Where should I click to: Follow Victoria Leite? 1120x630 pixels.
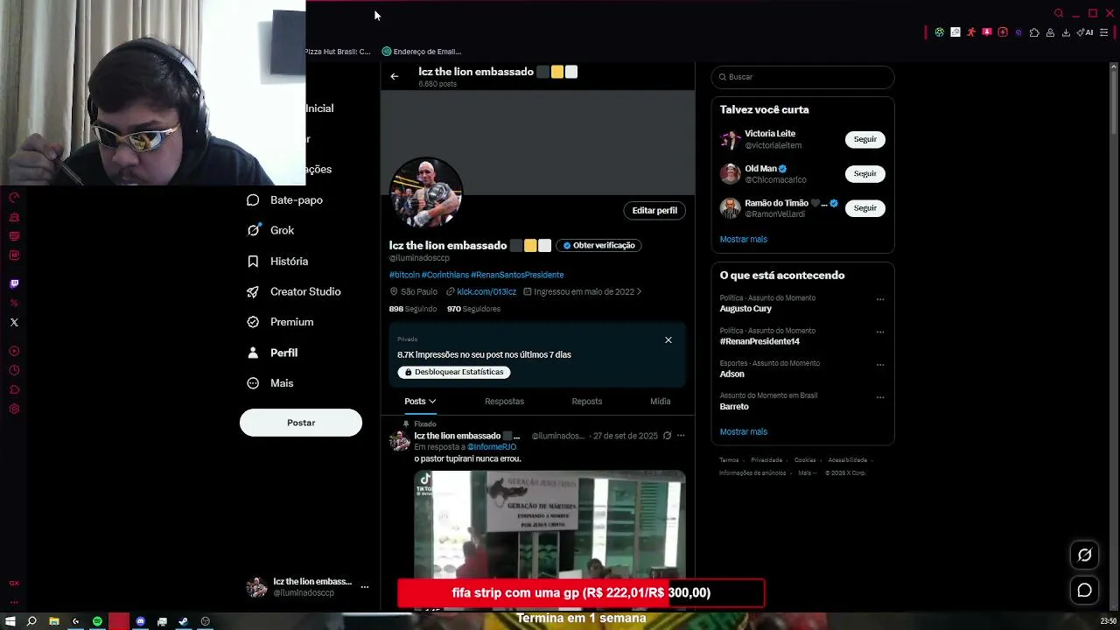(x=865, y=139)
